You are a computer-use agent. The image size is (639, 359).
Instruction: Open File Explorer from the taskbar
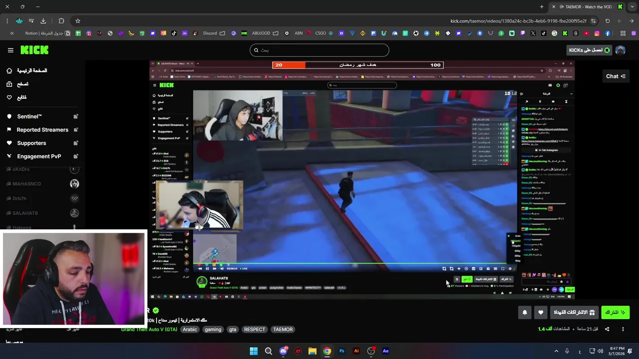click(313, 351)
